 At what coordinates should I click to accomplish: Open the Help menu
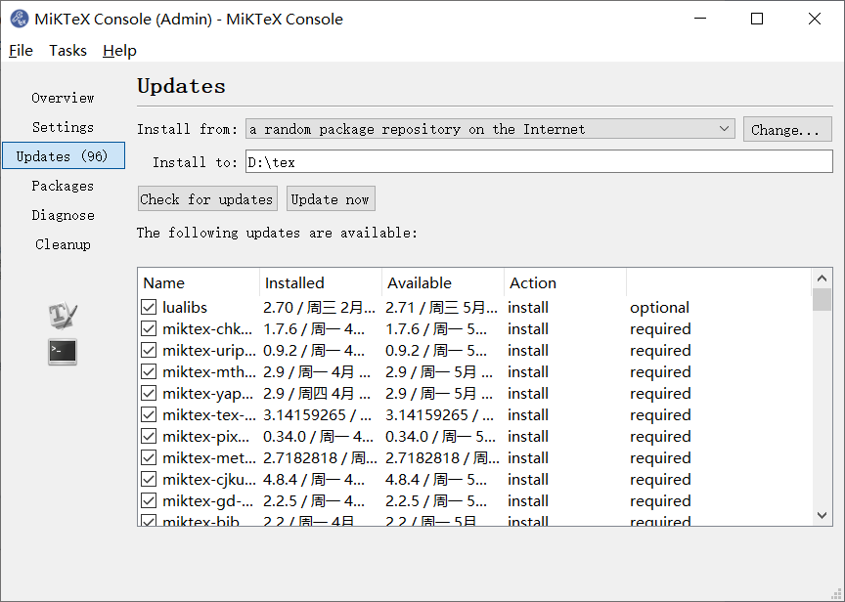[x=119, y=50]
